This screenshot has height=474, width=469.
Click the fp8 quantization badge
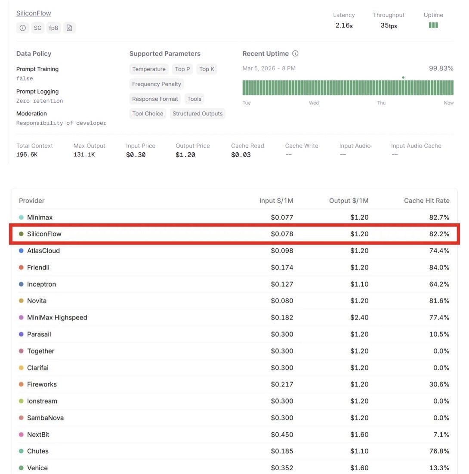click(53, 28)
